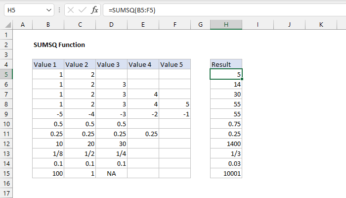Select result cell showing 14
Viewport: 346px width, 198px height.
[226, 84]
